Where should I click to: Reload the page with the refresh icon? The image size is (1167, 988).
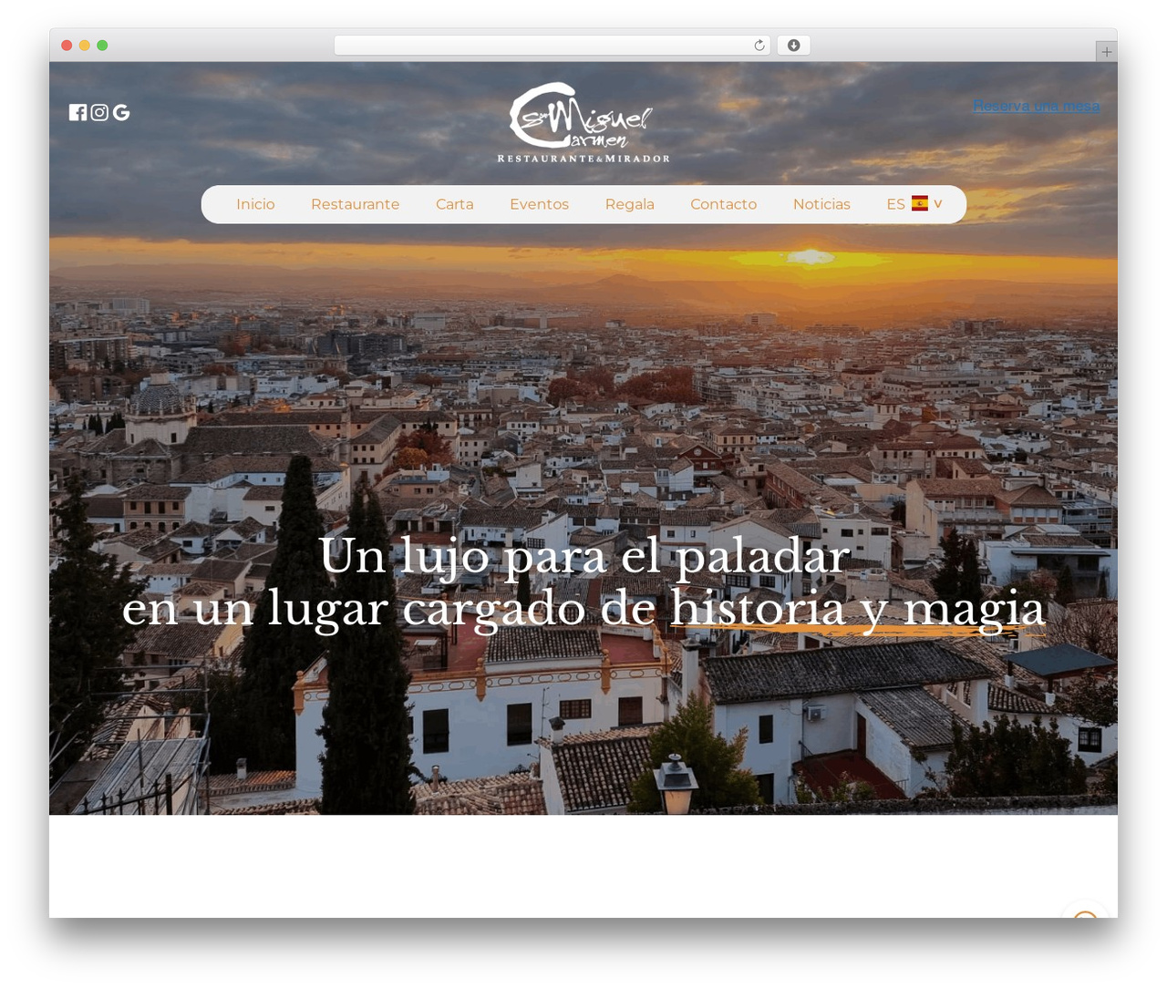(759, 46)
